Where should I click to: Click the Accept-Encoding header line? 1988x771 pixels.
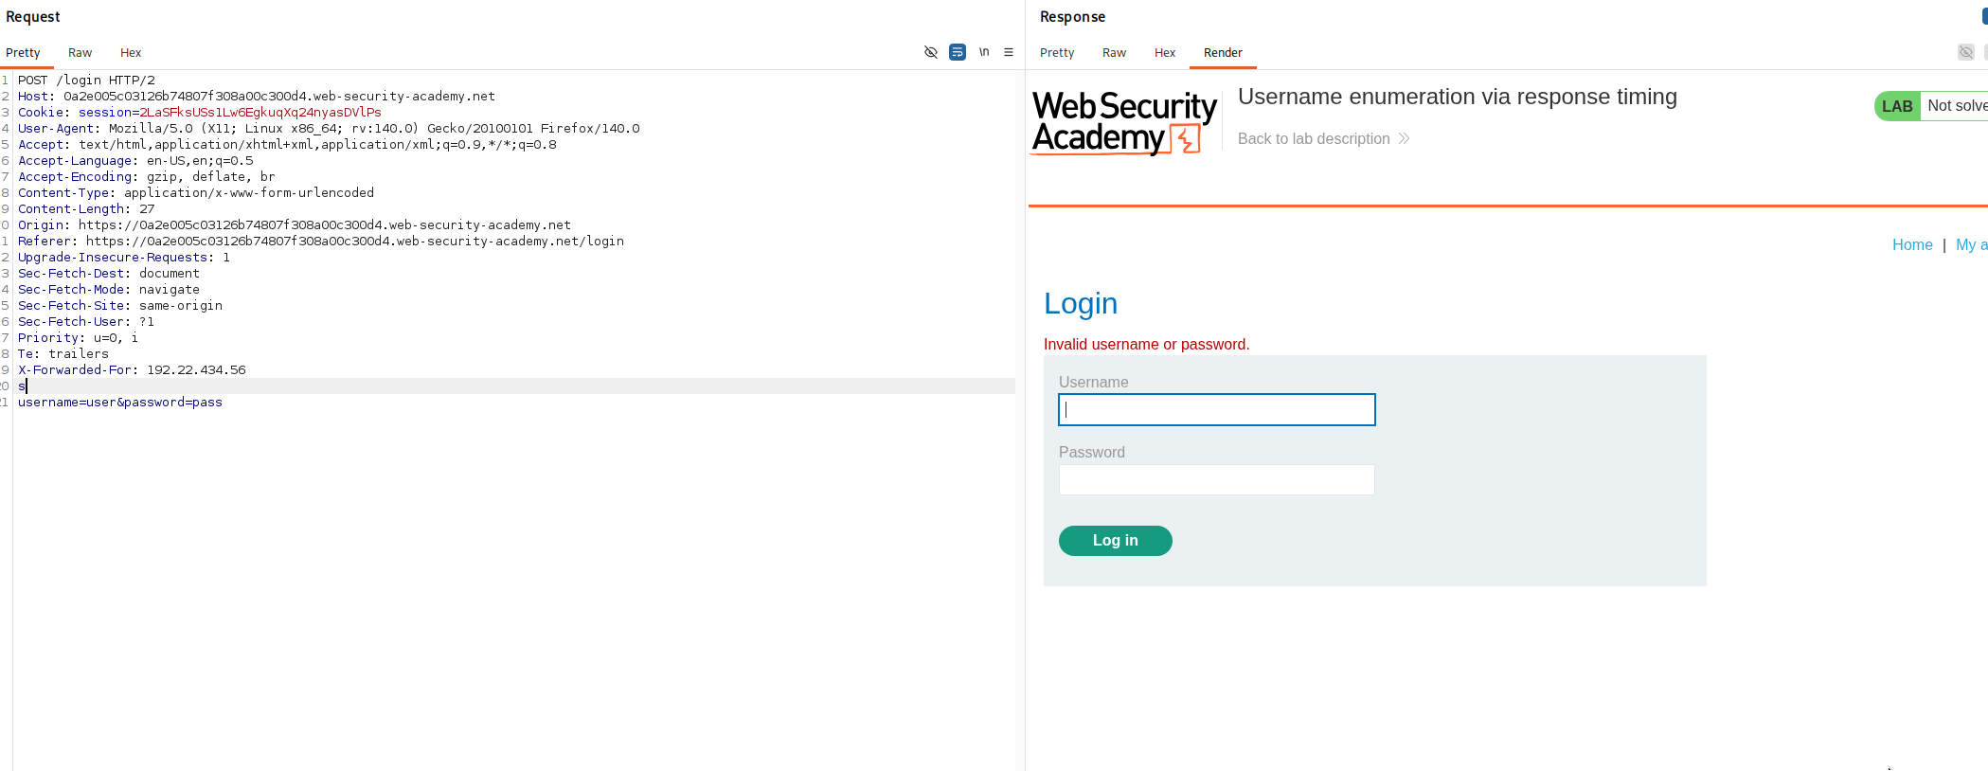tap(147, 177)
